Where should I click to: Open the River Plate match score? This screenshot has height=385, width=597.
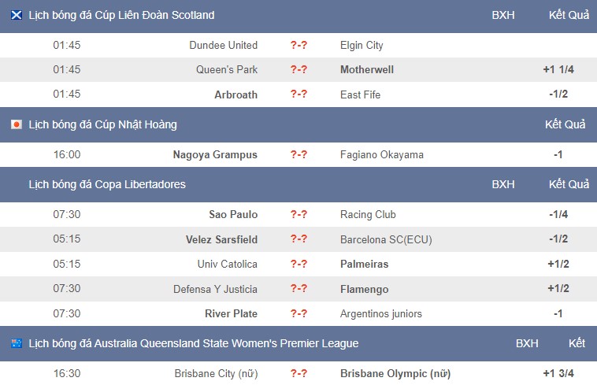click(x=298, y=313)
